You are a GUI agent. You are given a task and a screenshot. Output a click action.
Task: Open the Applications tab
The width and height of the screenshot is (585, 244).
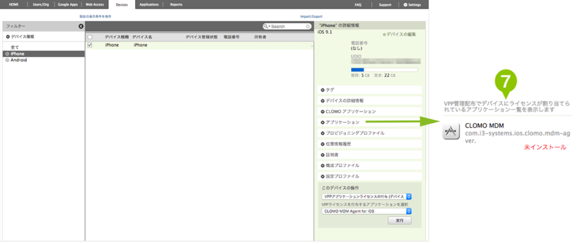pyautogui.click(x=149, y=5)
